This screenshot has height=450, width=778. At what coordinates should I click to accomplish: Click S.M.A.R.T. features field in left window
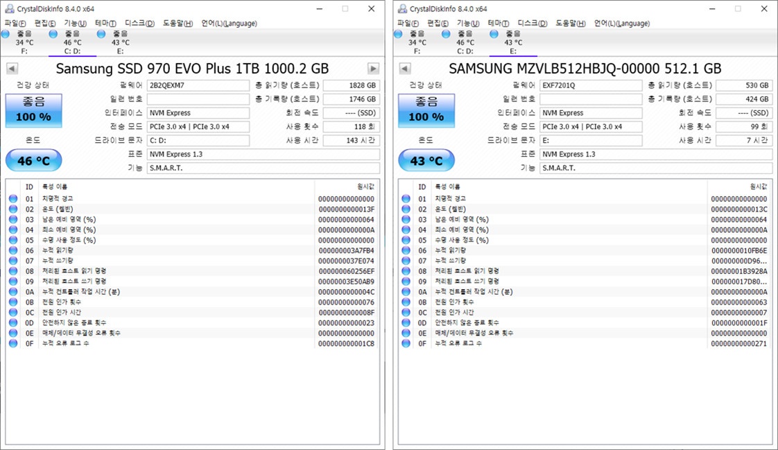263,168
